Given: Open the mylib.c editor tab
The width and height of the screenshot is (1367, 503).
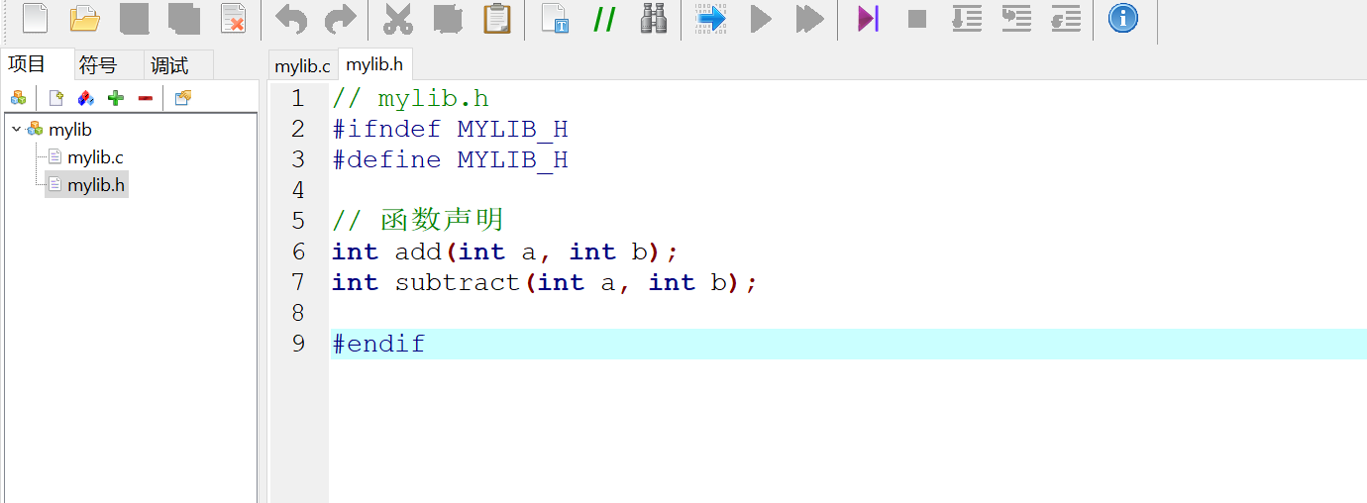Looking at the screenshot, I should [302, 66].
